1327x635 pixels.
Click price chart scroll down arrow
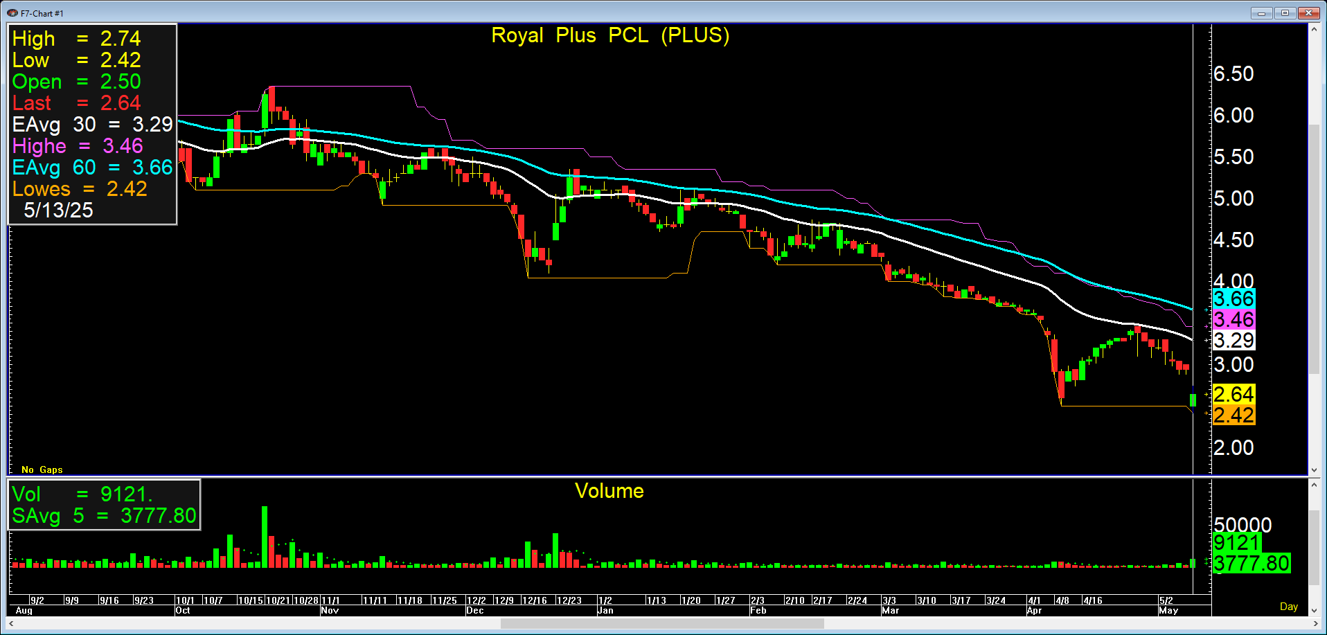(1314, 469)
